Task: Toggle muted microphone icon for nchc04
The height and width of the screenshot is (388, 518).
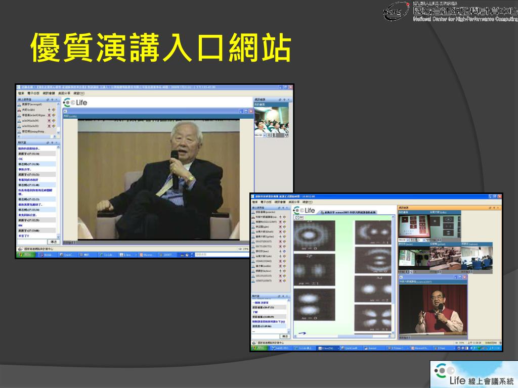Action: [49, 120]
